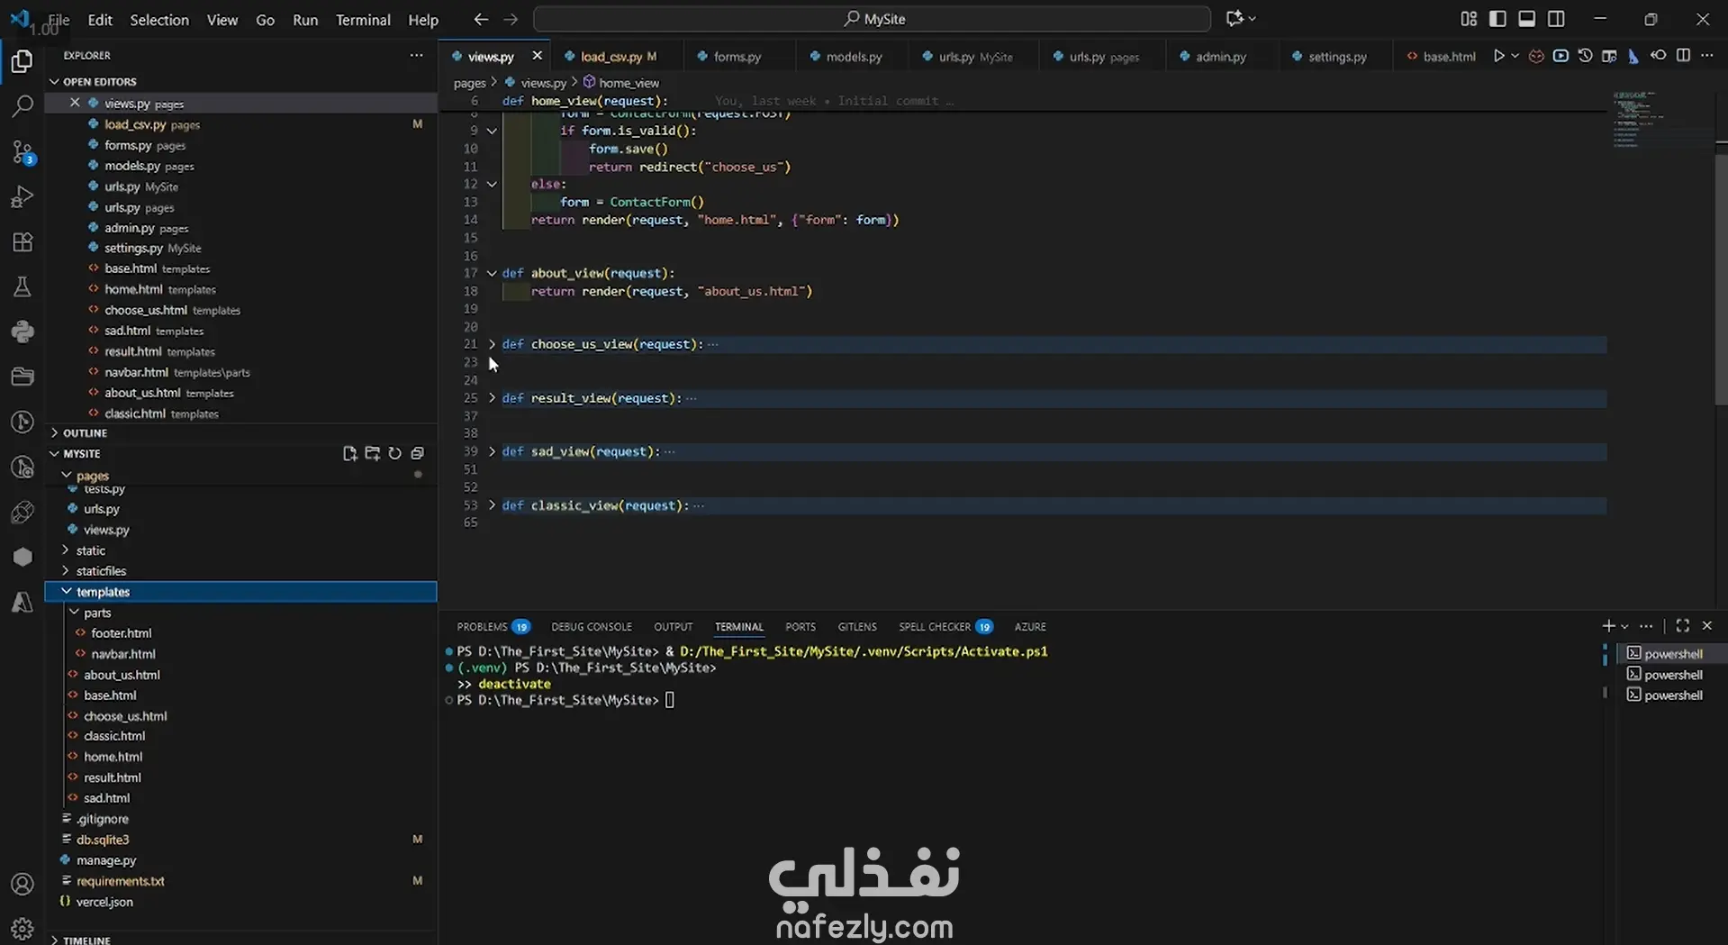Open the Run and Debug view
This screenshot has width=1728, height=945.
tap(23, 196)
